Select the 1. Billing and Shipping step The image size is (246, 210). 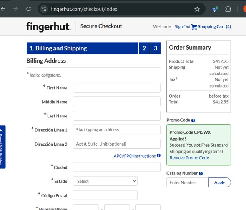point(82,48)
